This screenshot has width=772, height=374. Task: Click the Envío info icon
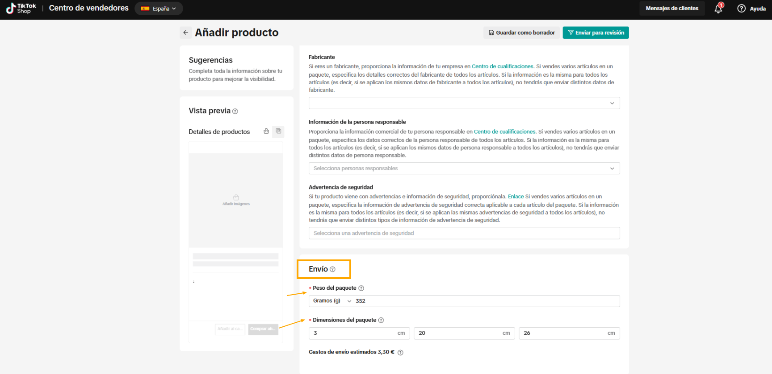(332, 269)
